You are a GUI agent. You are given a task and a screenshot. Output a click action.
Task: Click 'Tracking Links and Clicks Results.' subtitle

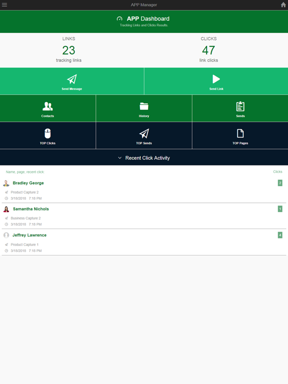pos(144,25)
